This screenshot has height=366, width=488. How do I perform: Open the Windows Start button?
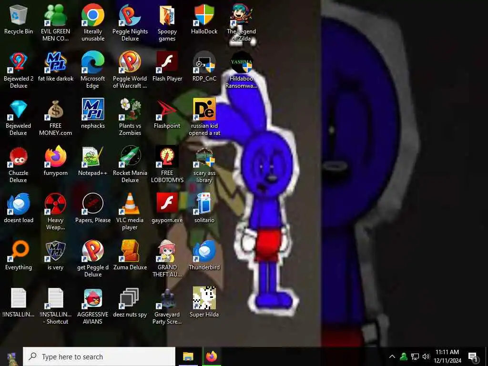pyautogui.click(x=11, y=356)
